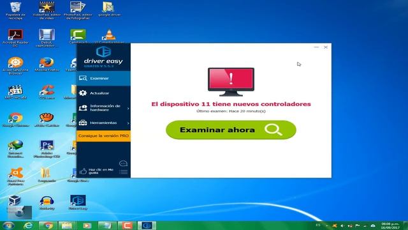Viewport: 408px width, 230px height.
Task: Switch to Chrome in the taskbar
Action: coord(48,226)
